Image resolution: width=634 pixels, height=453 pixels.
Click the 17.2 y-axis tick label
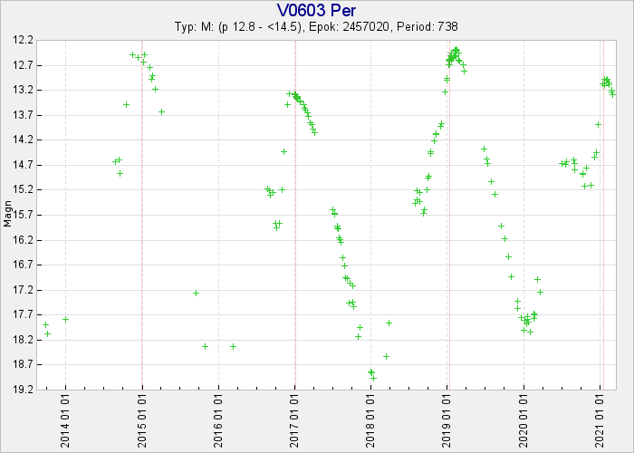click(24, 290)
